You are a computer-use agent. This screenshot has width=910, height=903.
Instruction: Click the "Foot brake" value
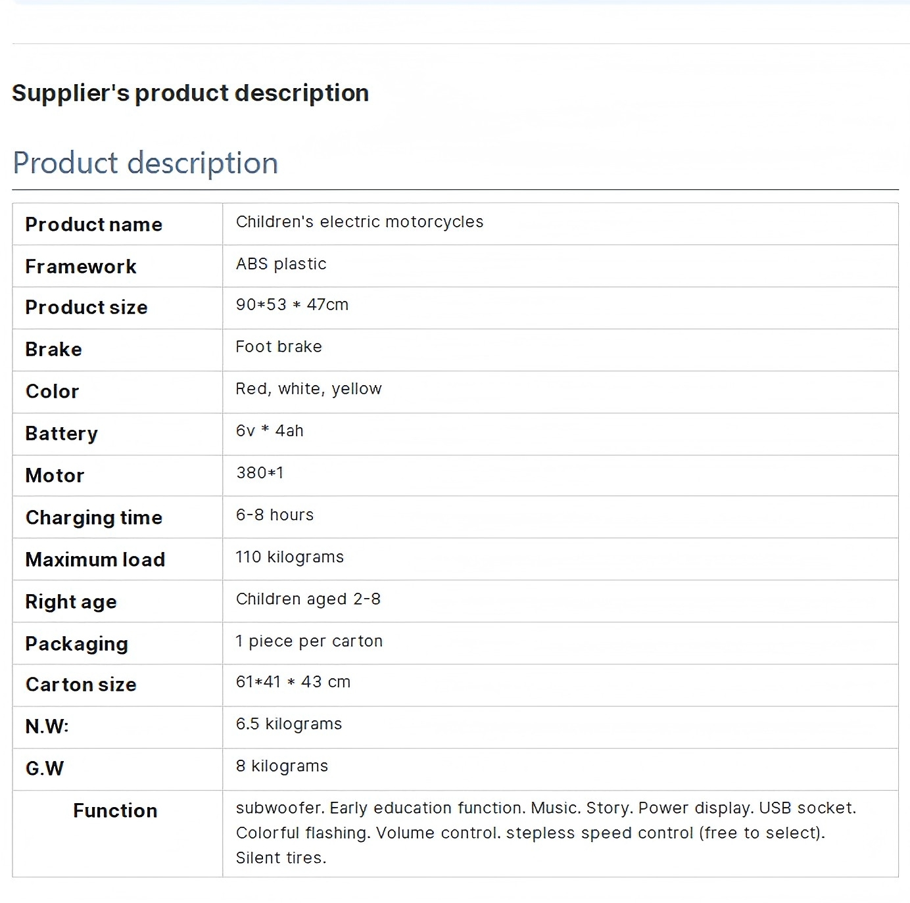pyautogui.click(x=279, y=347)
